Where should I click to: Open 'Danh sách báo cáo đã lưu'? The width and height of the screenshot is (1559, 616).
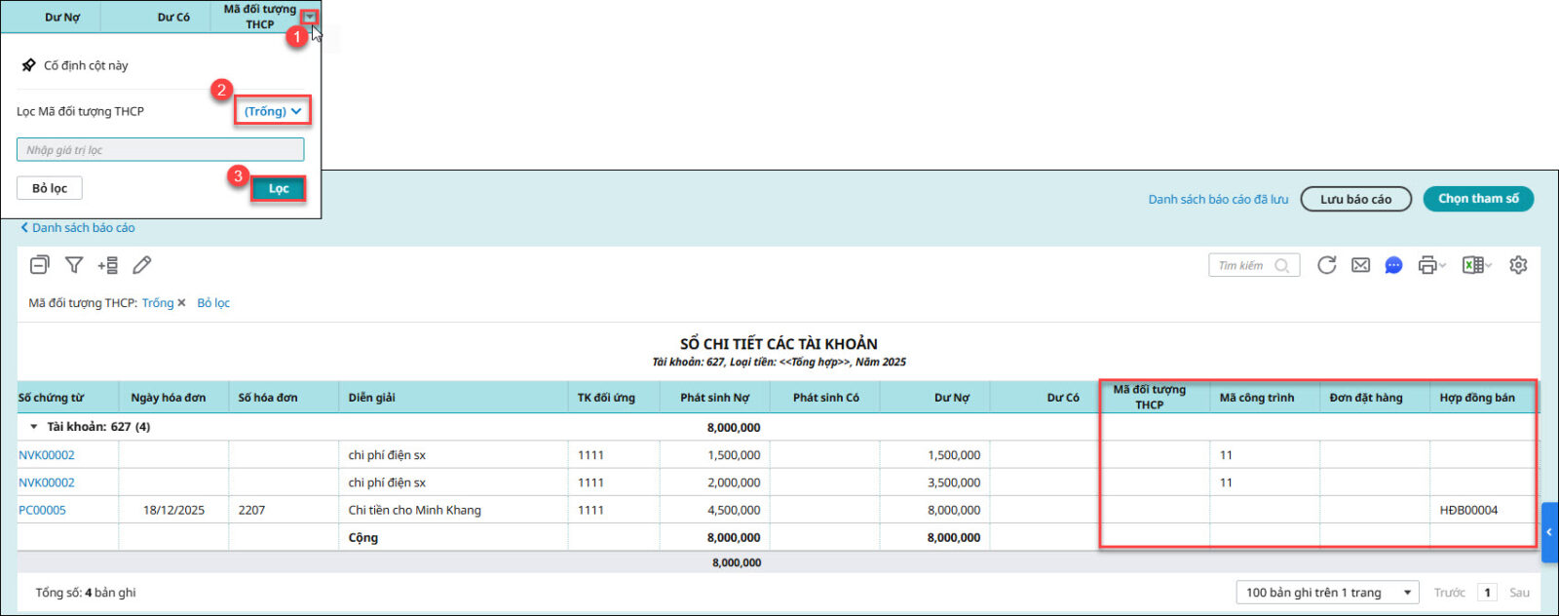[x=1218, y=199]
